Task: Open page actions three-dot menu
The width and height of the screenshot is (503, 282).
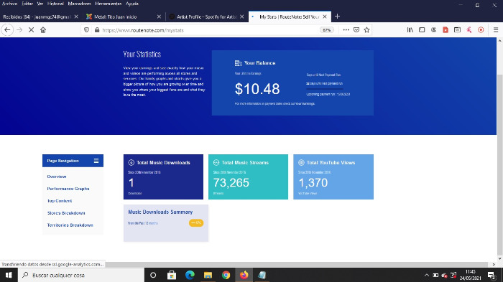Action: pyautogui.click(x=346, y=30)
